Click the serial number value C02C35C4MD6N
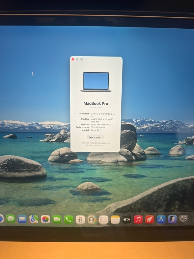The image size is (194, 259). tap(98, 127)
